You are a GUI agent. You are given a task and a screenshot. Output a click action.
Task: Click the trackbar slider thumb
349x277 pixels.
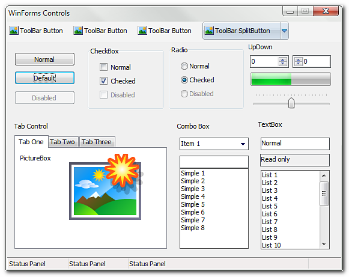pos(291,103)
